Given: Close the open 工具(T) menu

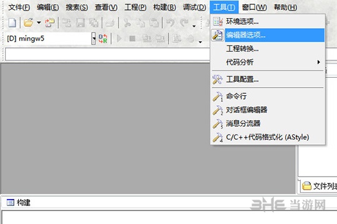Looking at the screenshot, I should 224,7.
